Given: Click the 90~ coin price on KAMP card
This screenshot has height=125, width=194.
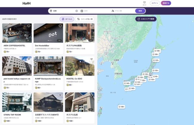Looking at the screenshot, I should coord(38,88).
